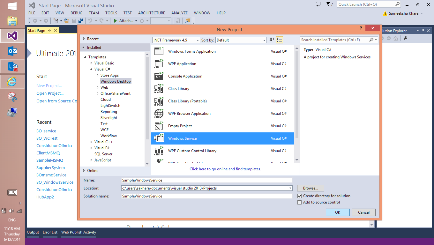Image resolution: width=434 pixels, height=245 pixels.
Task: Click the Save All toolbar icon
Action: (80, 20)
